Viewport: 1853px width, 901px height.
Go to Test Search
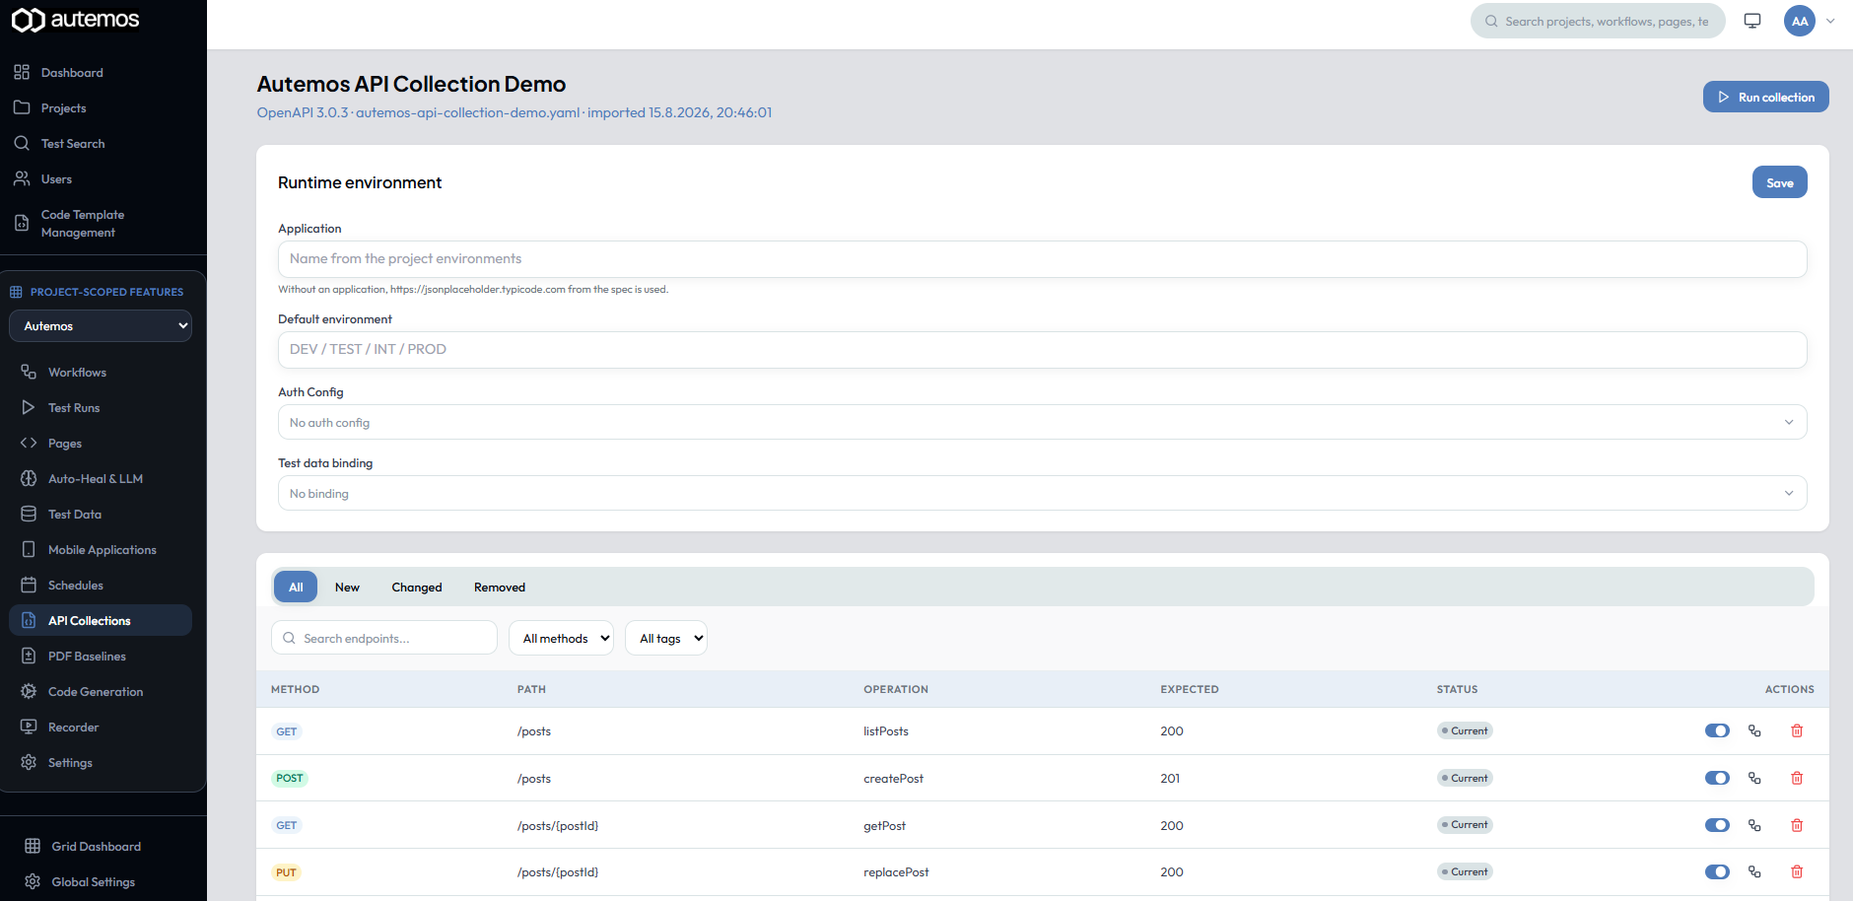point(73,144)
